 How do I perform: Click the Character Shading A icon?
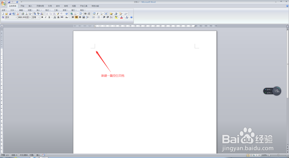click(x=58, y=17)
